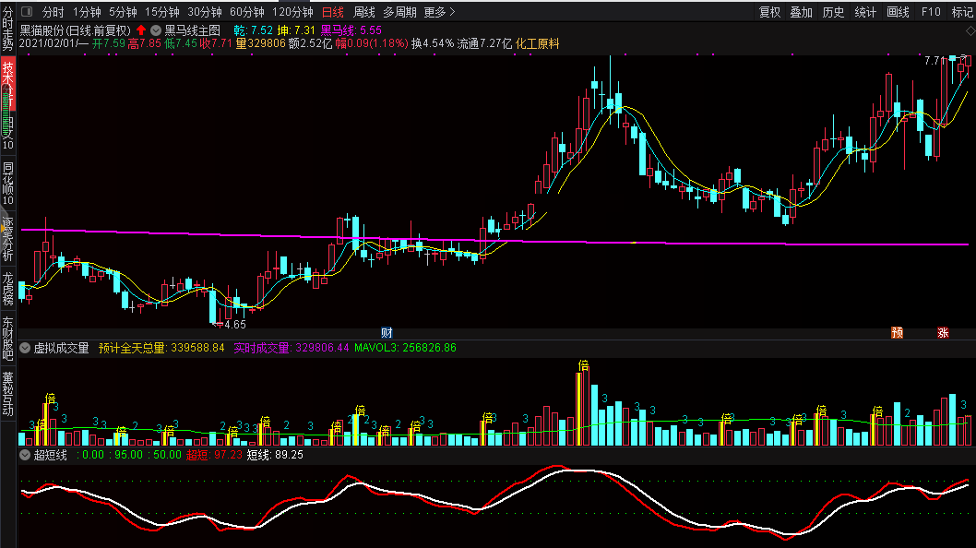Click the 超短: 97.23 value
The image size is (976, 548).
pyautogui.click(x=214, y=455)
